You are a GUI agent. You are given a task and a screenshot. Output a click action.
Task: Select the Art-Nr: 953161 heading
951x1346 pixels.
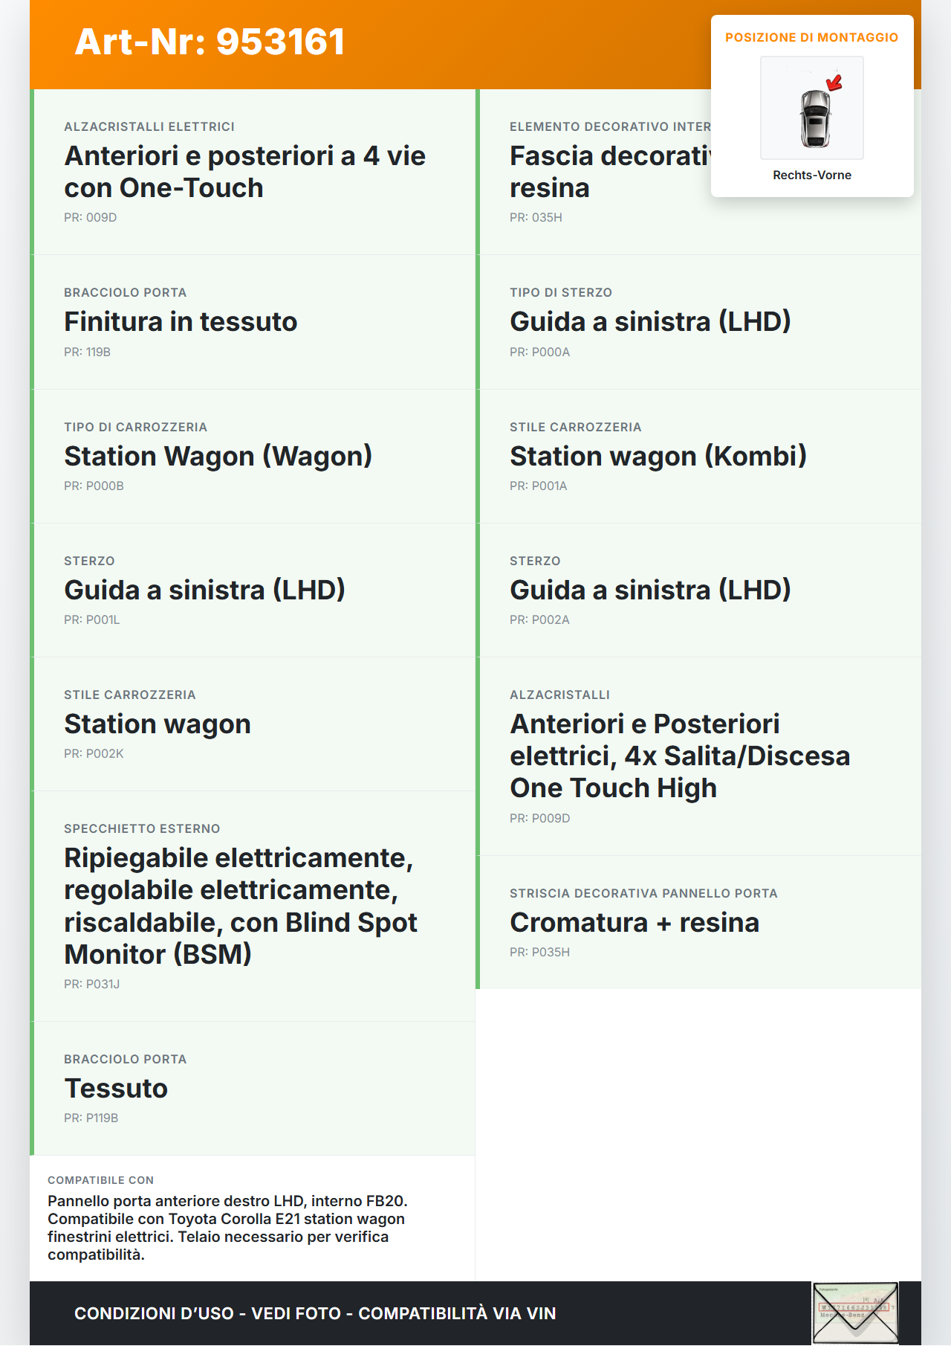(210, 42)
